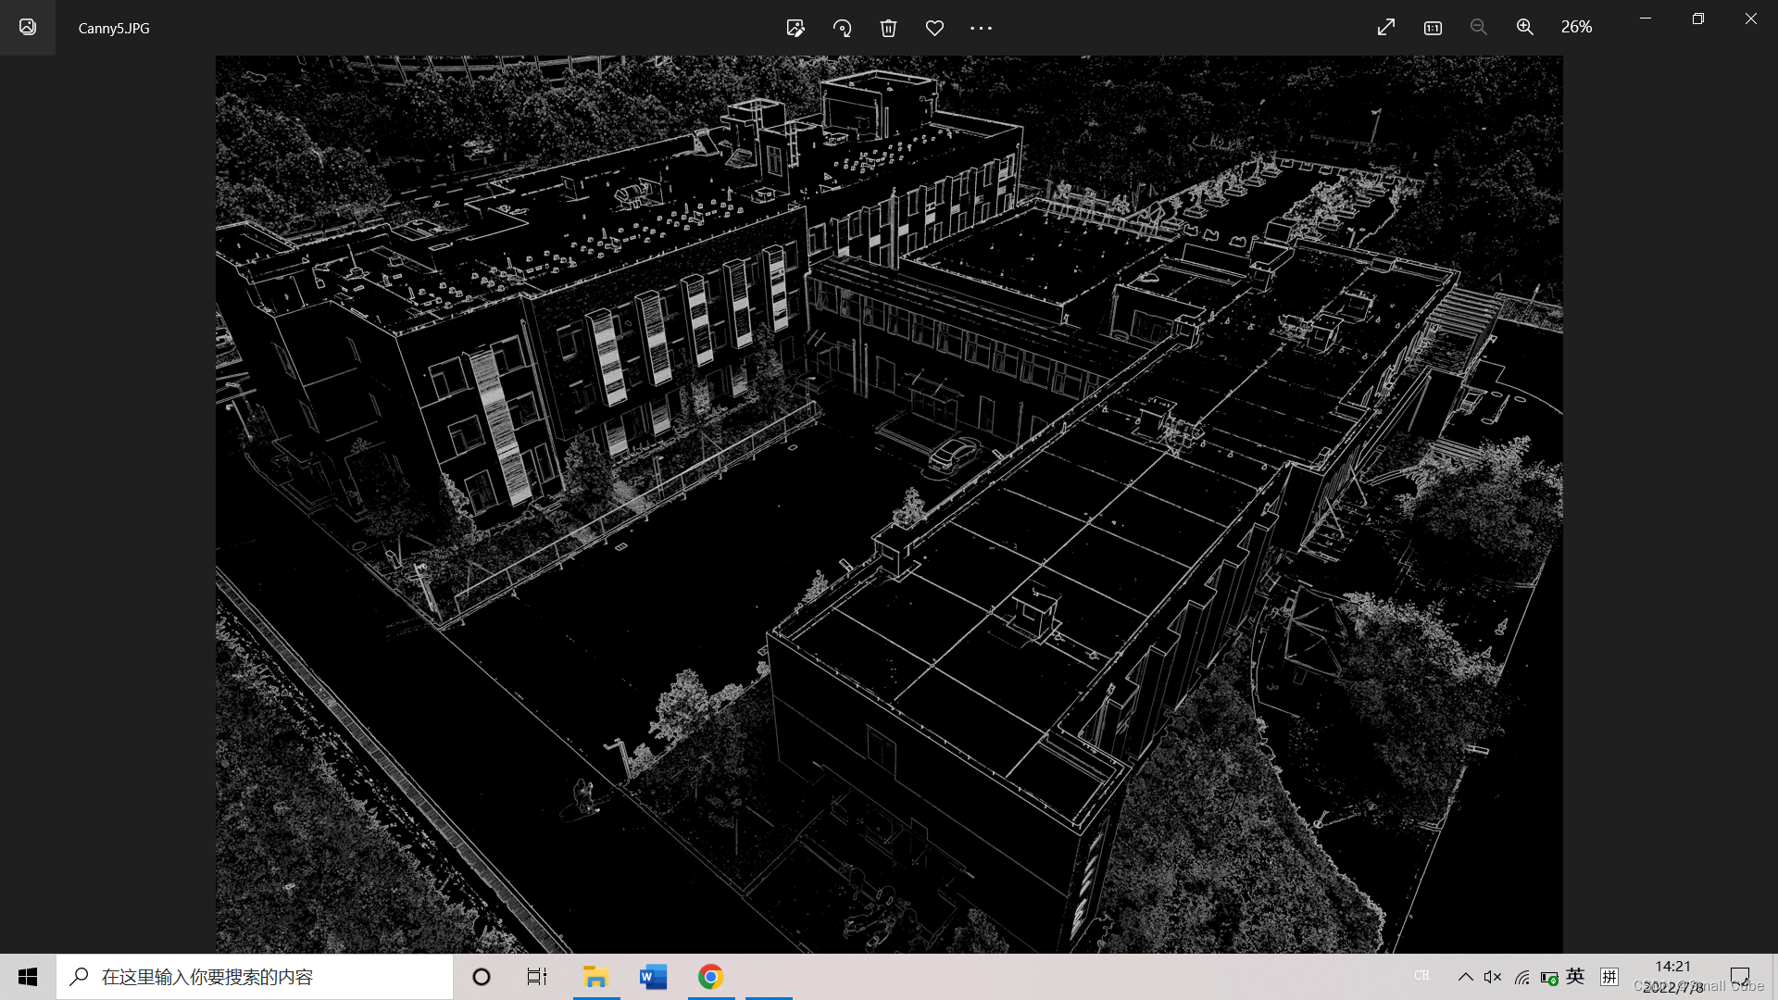Rotate the photo clockwise
Image resolution: width=1778 pixels, height=1000 pixels.
point(842,28)
